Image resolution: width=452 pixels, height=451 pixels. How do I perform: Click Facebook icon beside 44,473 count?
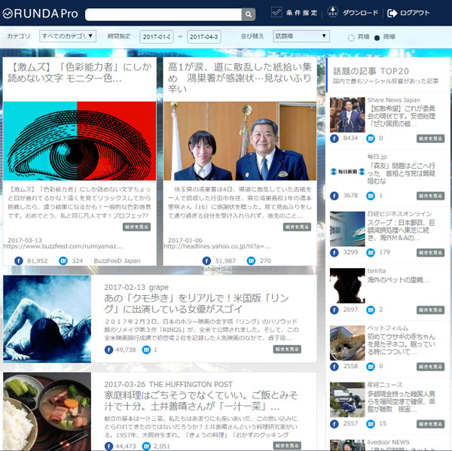pyautogui.click(x=108, y=446)
